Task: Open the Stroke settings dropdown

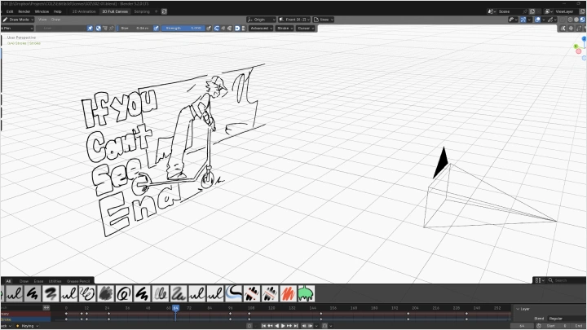Action: point(285,28)
